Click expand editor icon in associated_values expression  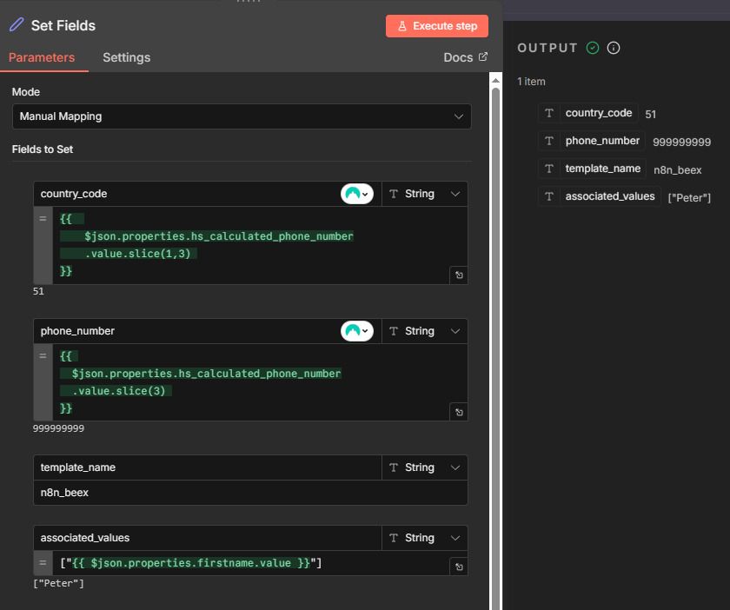pyautogui.click(x=459, y=567)
